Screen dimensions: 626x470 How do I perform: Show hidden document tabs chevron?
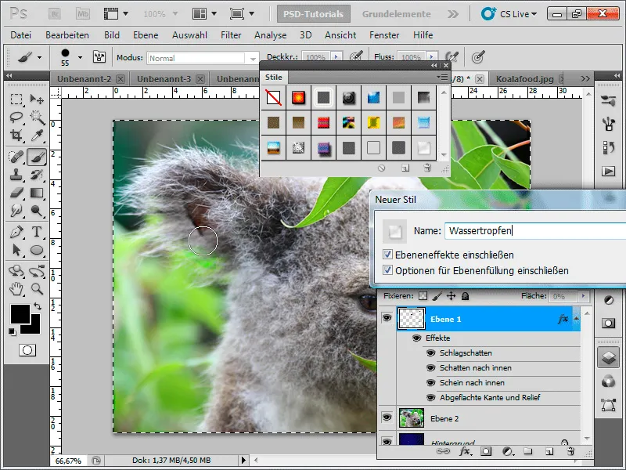[585, 79]
